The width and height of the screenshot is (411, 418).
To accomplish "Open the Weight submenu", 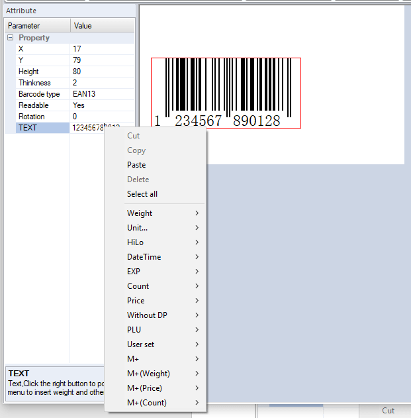I will coord(155,213).
